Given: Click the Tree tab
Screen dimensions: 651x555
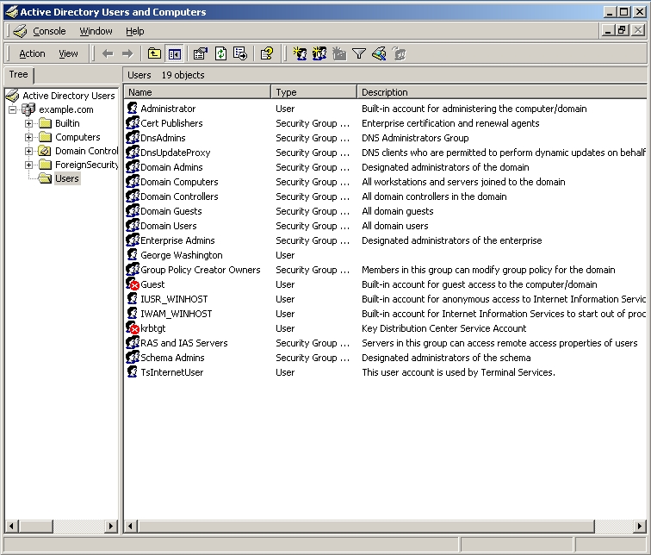Looking at the screenshot, I should pos(19,75).
